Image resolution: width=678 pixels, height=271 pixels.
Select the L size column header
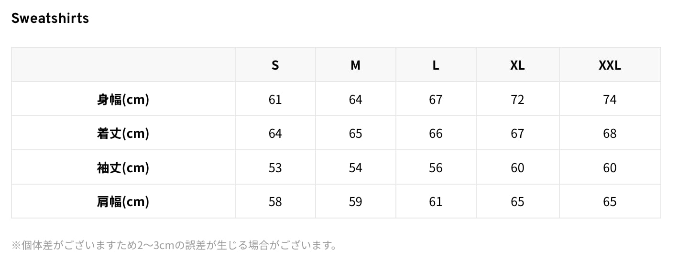pos(436,65)
